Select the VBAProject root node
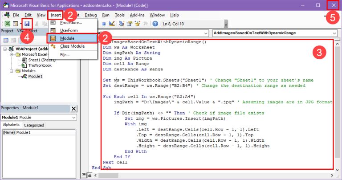 tap(32, 49)
